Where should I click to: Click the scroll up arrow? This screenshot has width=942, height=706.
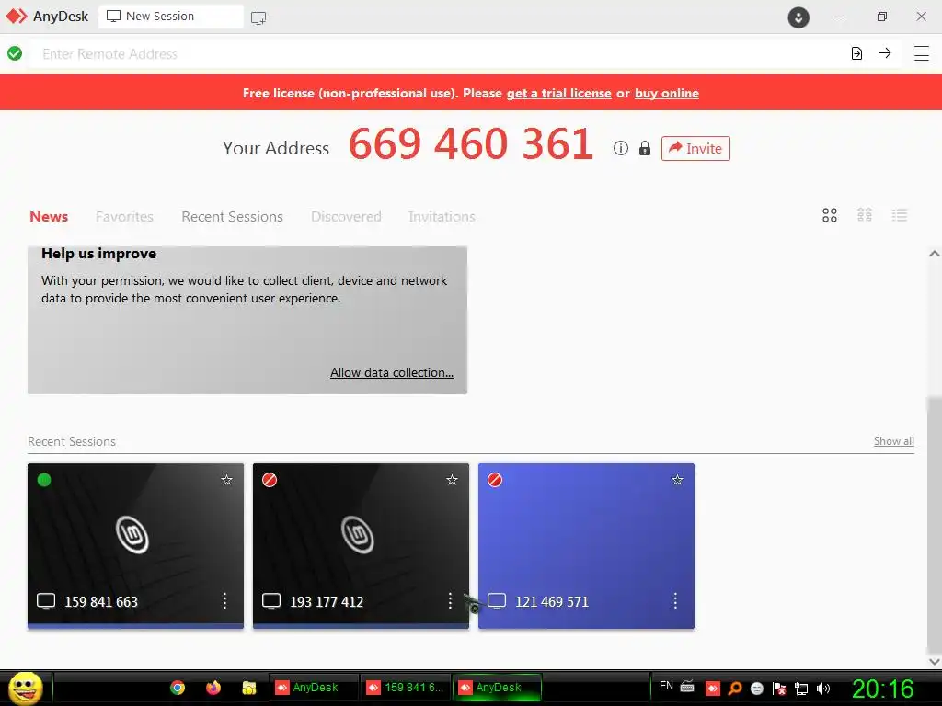(x=935, y=254)
